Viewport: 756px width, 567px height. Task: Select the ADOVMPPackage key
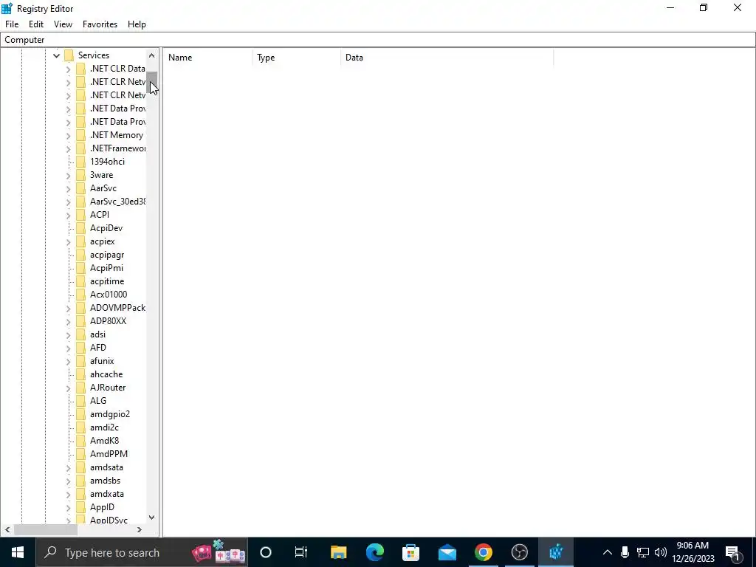coord(117,308)
